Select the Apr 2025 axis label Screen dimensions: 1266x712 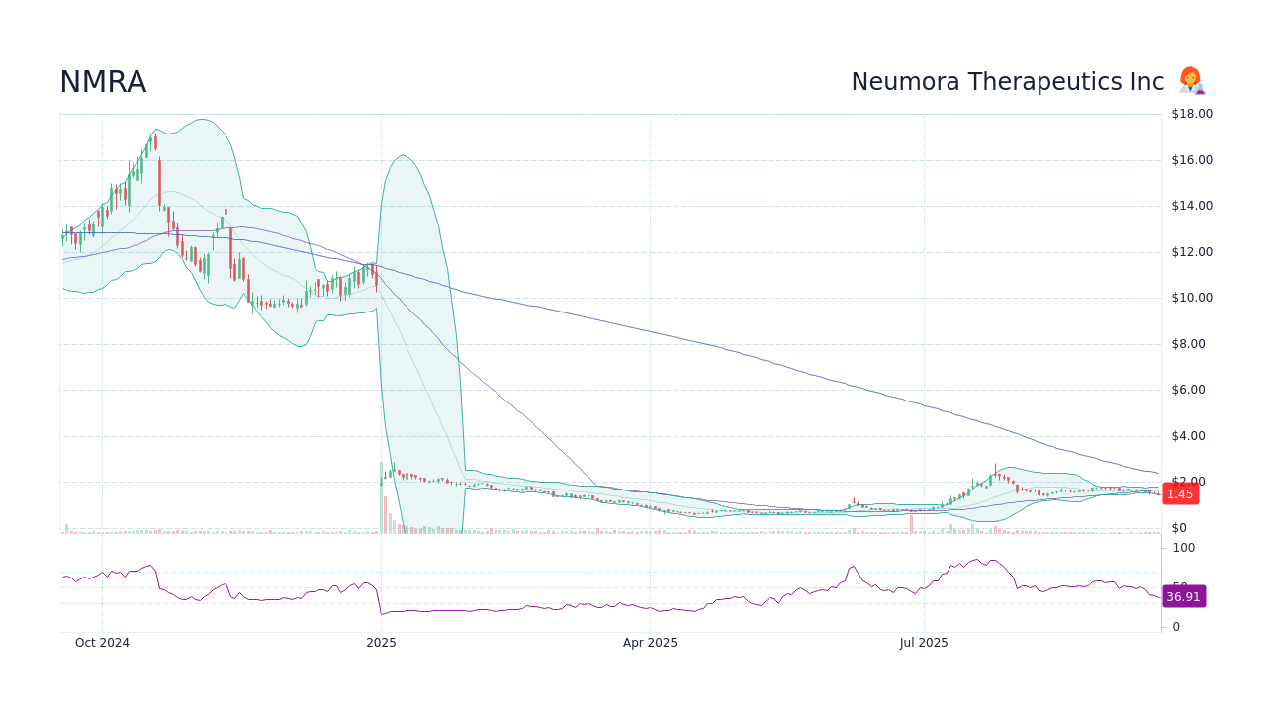point(650,643)
